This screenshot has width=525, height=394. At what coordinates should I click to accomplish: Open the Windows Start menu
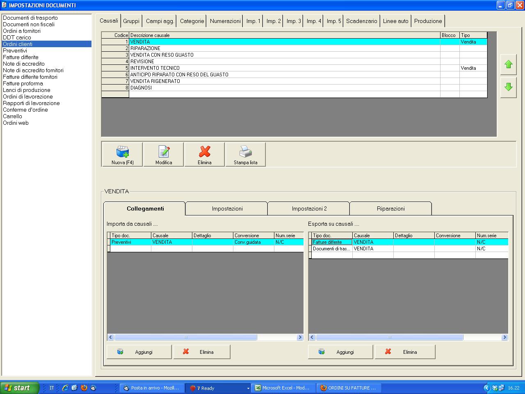(x=20, y=388)
